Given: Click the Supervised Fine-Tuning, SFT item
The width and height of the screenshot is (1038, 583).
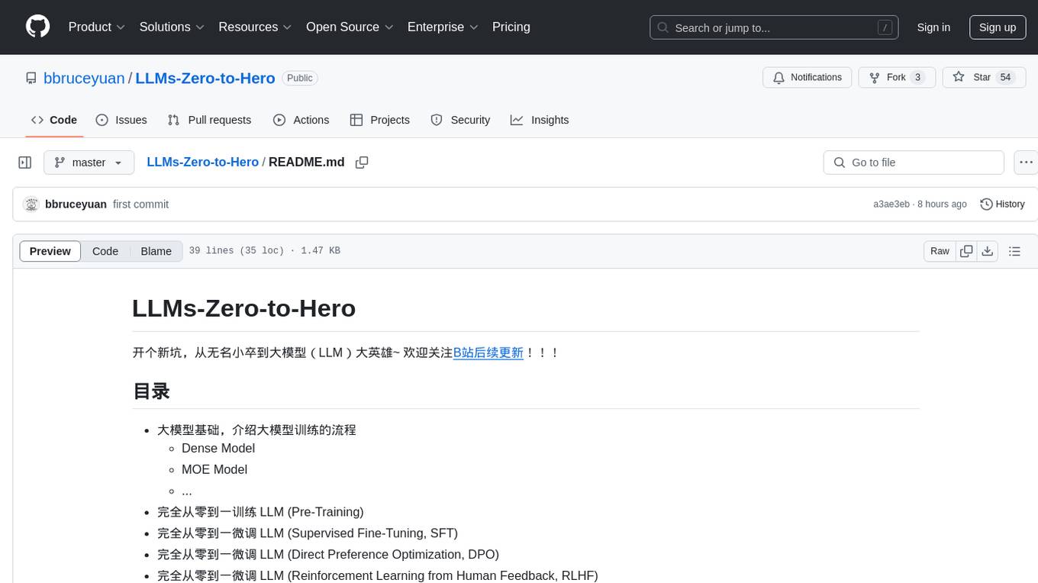Looking at the screenshot, I should 308,533.
